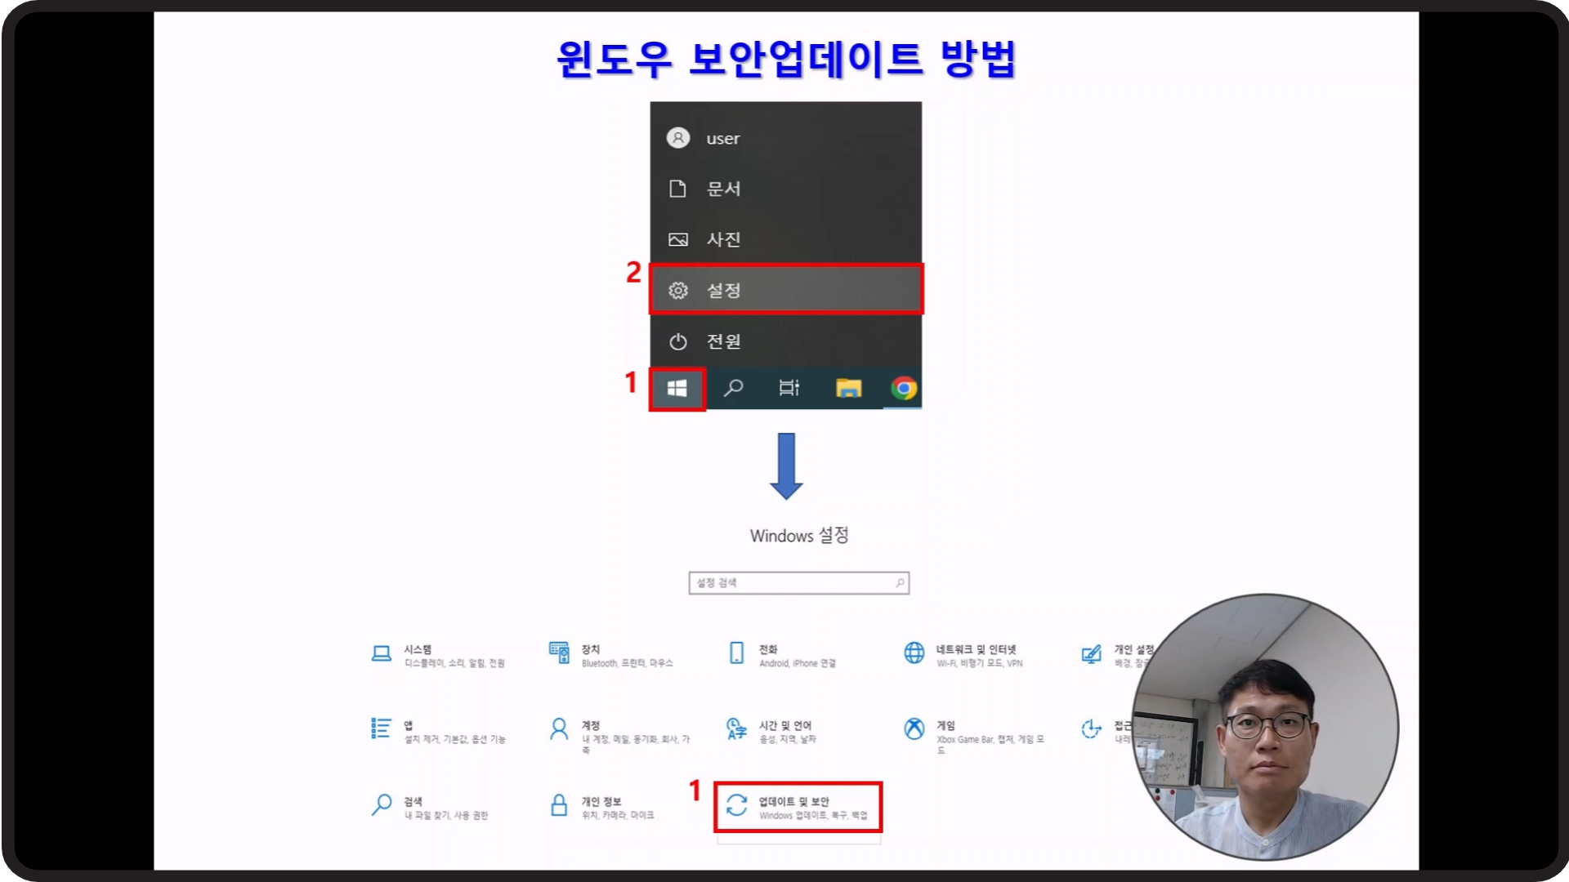
Task: Click the 설정 검색 search field
Action: pos(793,582)
